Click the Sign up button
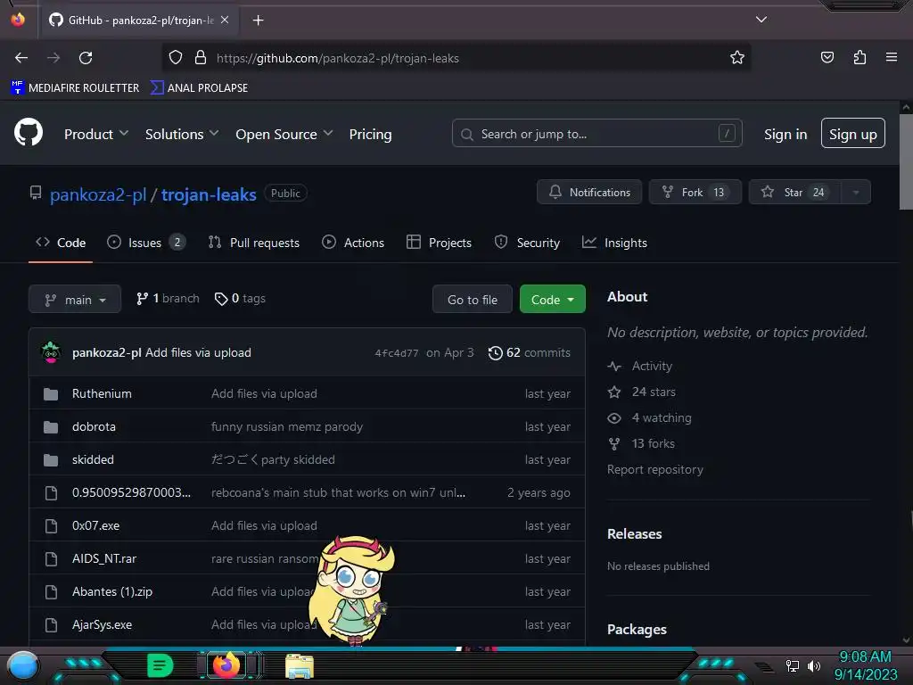Viewport: 913px width, 685px height. coord(852,134)
